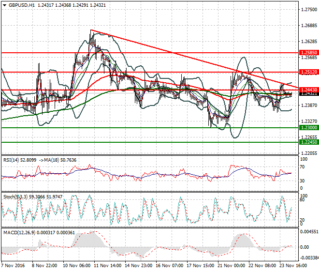Click the 14 Nov 23:00 time label
The height and width of the screenshot is (271, 319).
(x=139, y=266)
